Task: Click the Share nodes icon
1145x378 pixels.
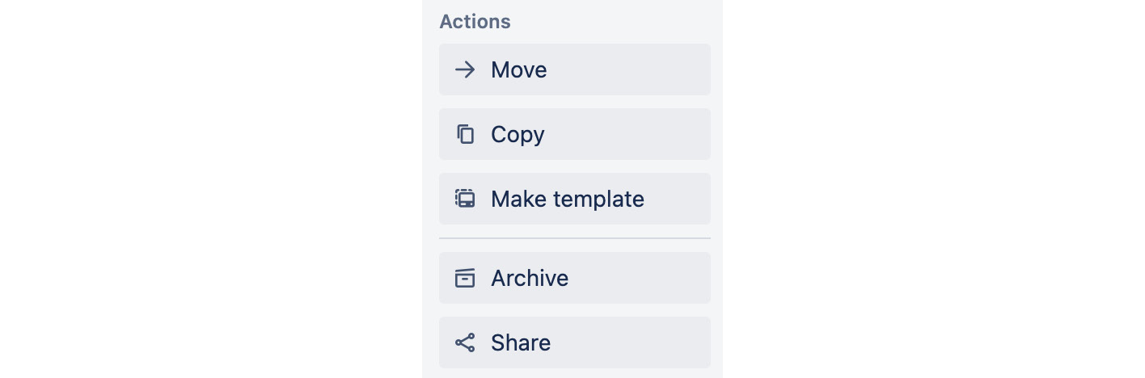Action: coord(465,342)
